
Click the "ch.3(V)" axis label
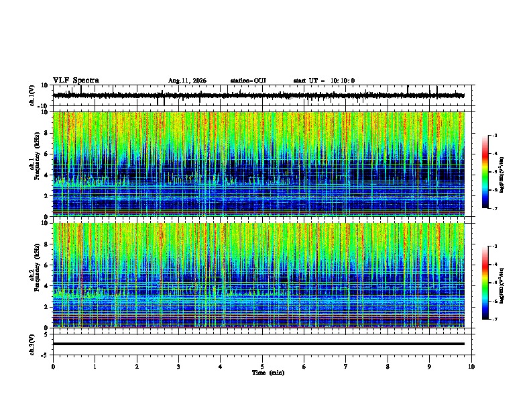pos(32,345)
